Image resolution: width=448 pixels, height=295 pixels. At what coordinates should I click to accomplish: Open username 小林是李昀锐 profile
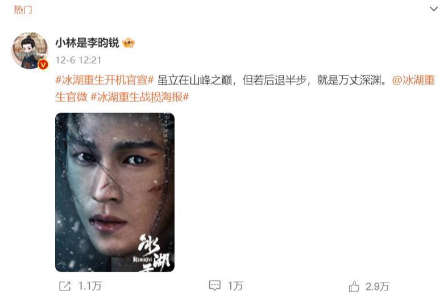(87, 43)
